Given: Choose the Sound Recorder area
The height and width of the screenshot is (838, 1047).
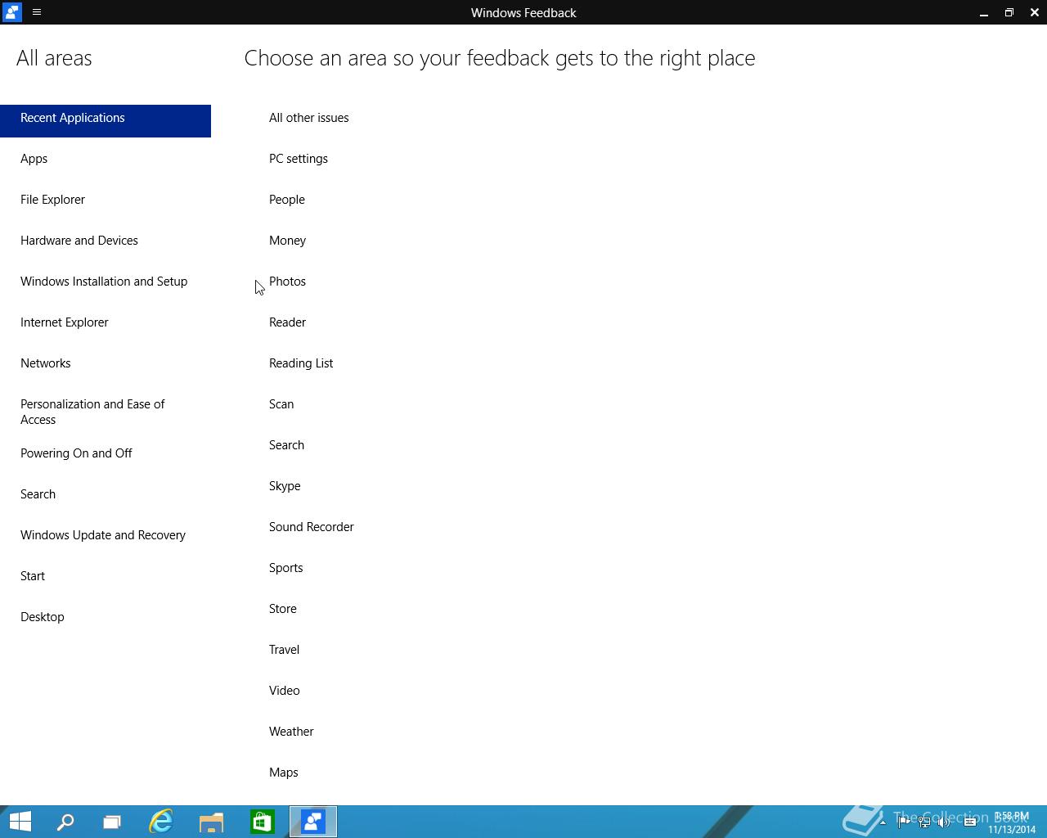Looking at the screenshot, I should (312, 527).
